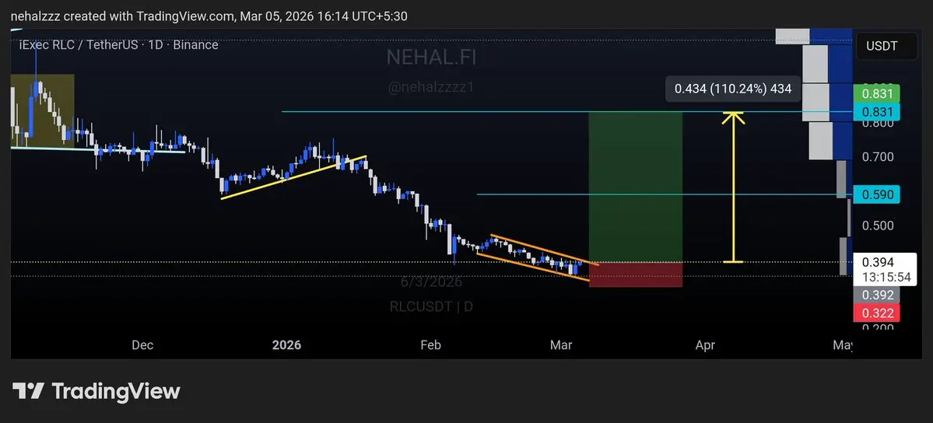933x423 pixels.
Task: Click the countdown timer 13:15:54
Action: pos(885,278)
